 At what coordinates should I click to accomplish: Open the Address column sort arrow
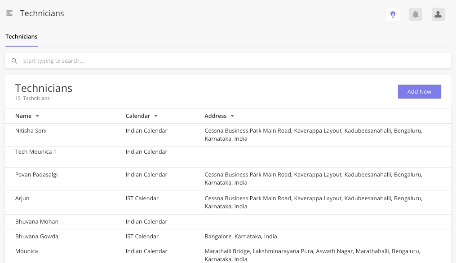pos(232,116)
